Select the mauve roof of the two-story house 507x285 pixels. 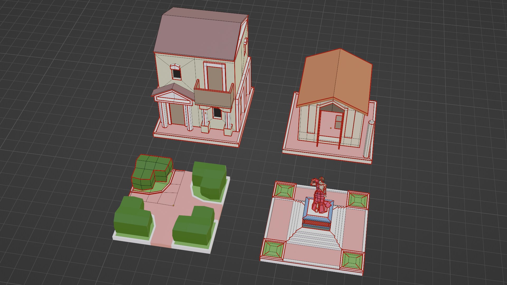click(201, 34)
